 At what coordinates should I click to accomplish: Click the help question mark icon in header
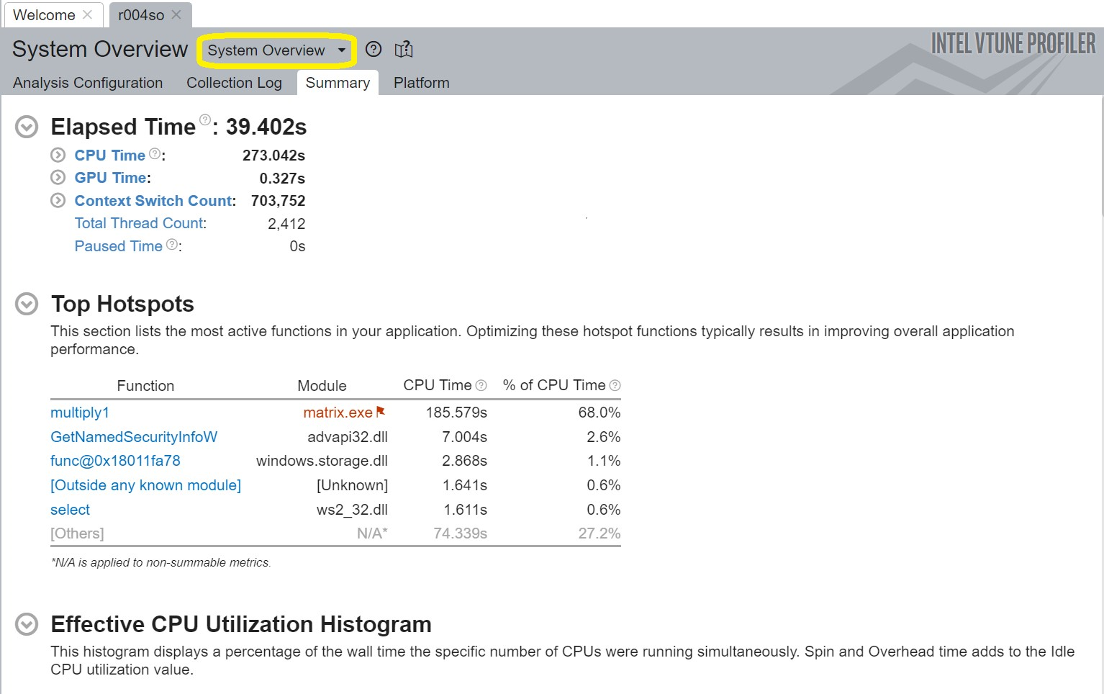pyautogui.click(x=373, y=50)
